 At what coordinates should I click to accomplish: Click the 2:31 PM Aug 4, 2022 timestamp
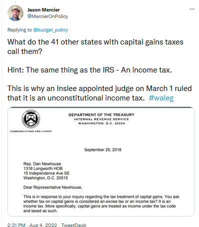pos(32,225)
